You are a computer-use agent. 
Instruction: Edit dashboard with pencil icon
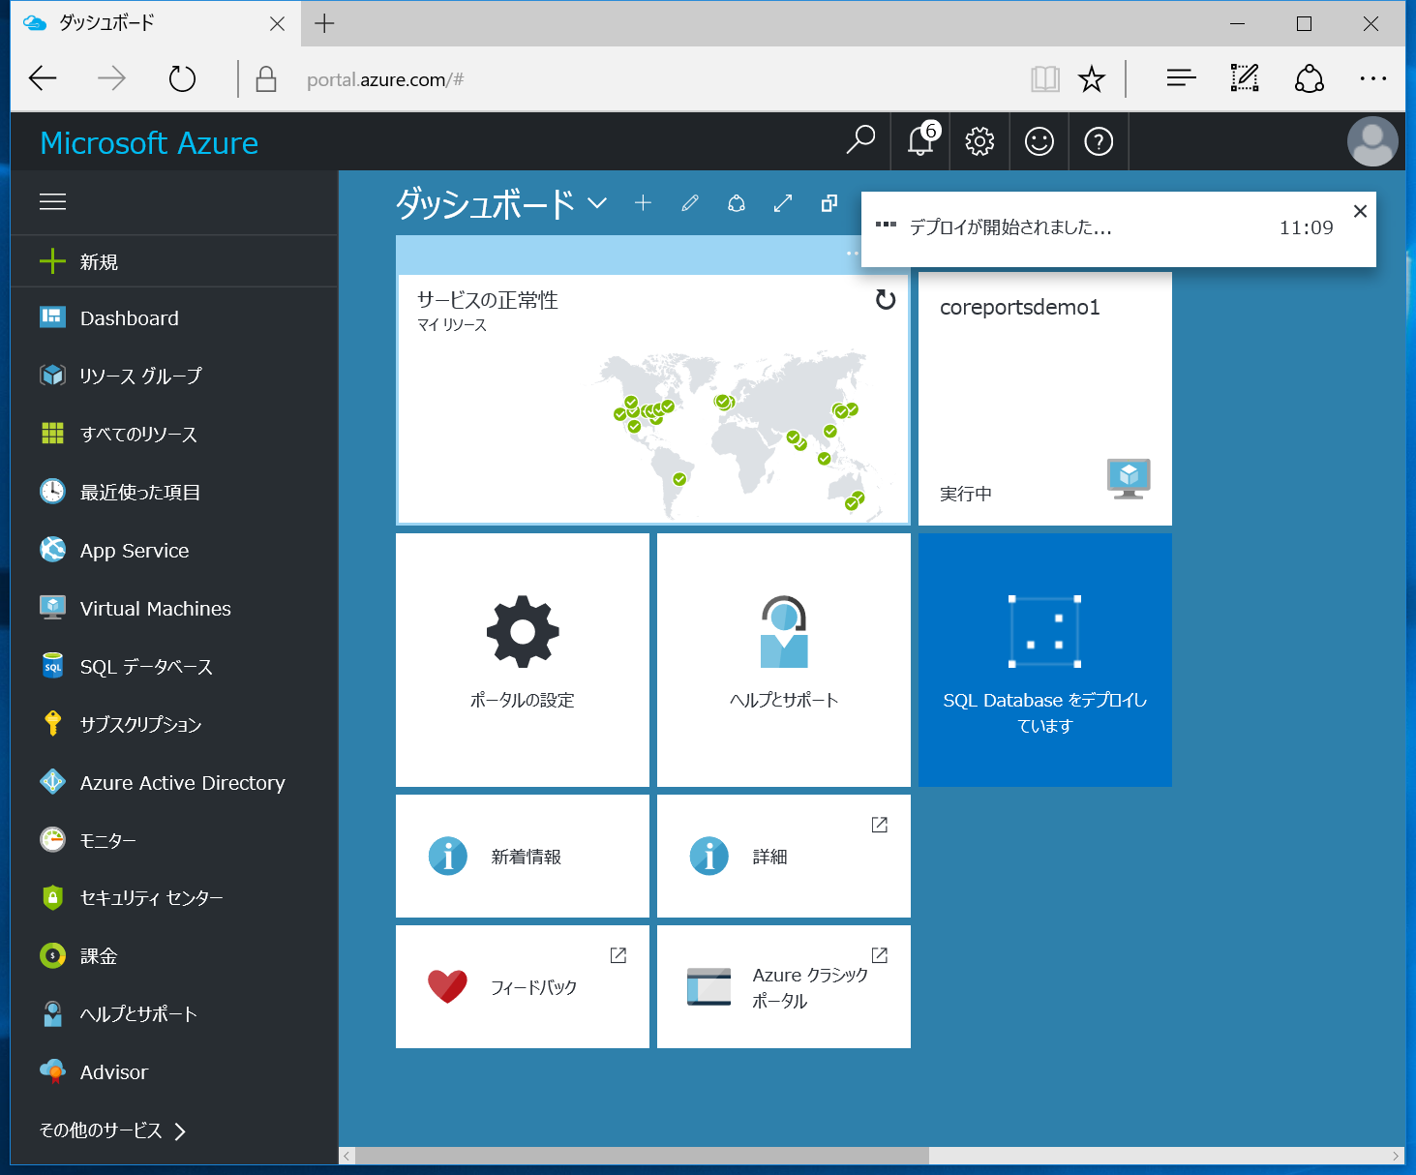point(690,203)
